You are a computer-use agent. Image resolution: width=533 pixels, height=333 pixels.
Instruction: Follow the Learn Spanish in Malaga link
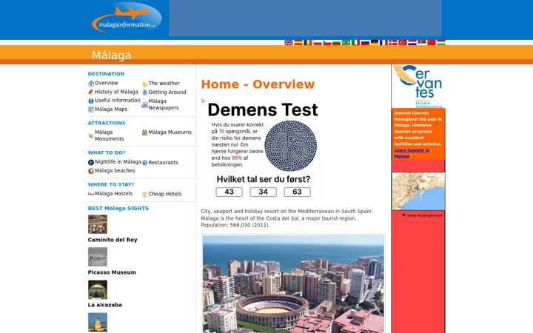click(412, 153)
